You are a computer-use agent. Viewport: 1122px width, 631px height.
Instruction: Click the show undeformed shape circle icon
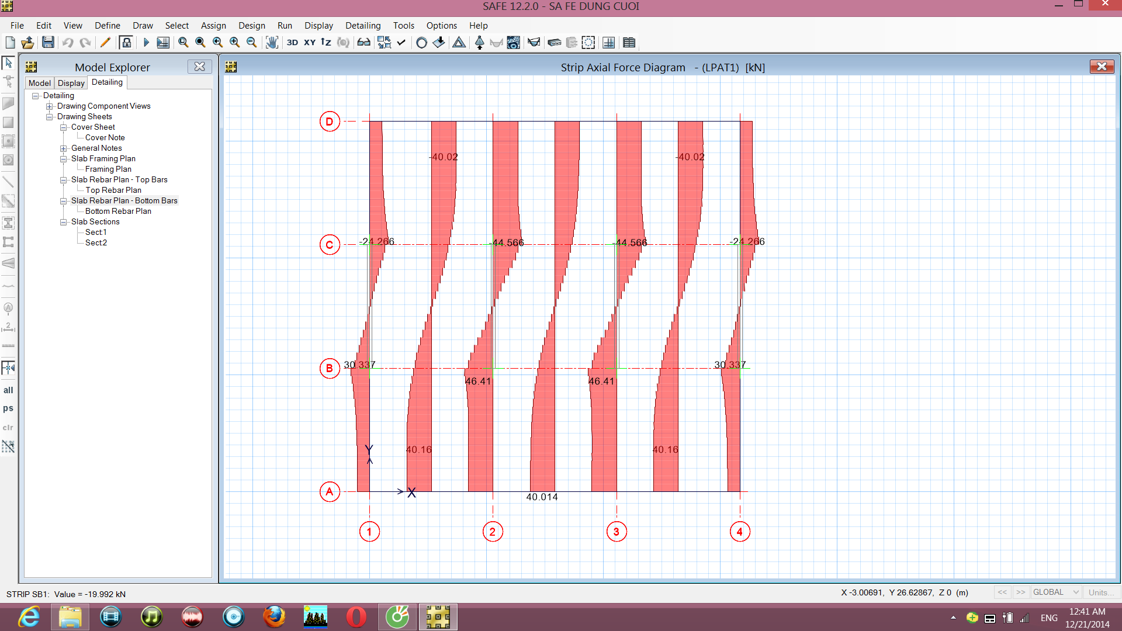coord(421,43)
